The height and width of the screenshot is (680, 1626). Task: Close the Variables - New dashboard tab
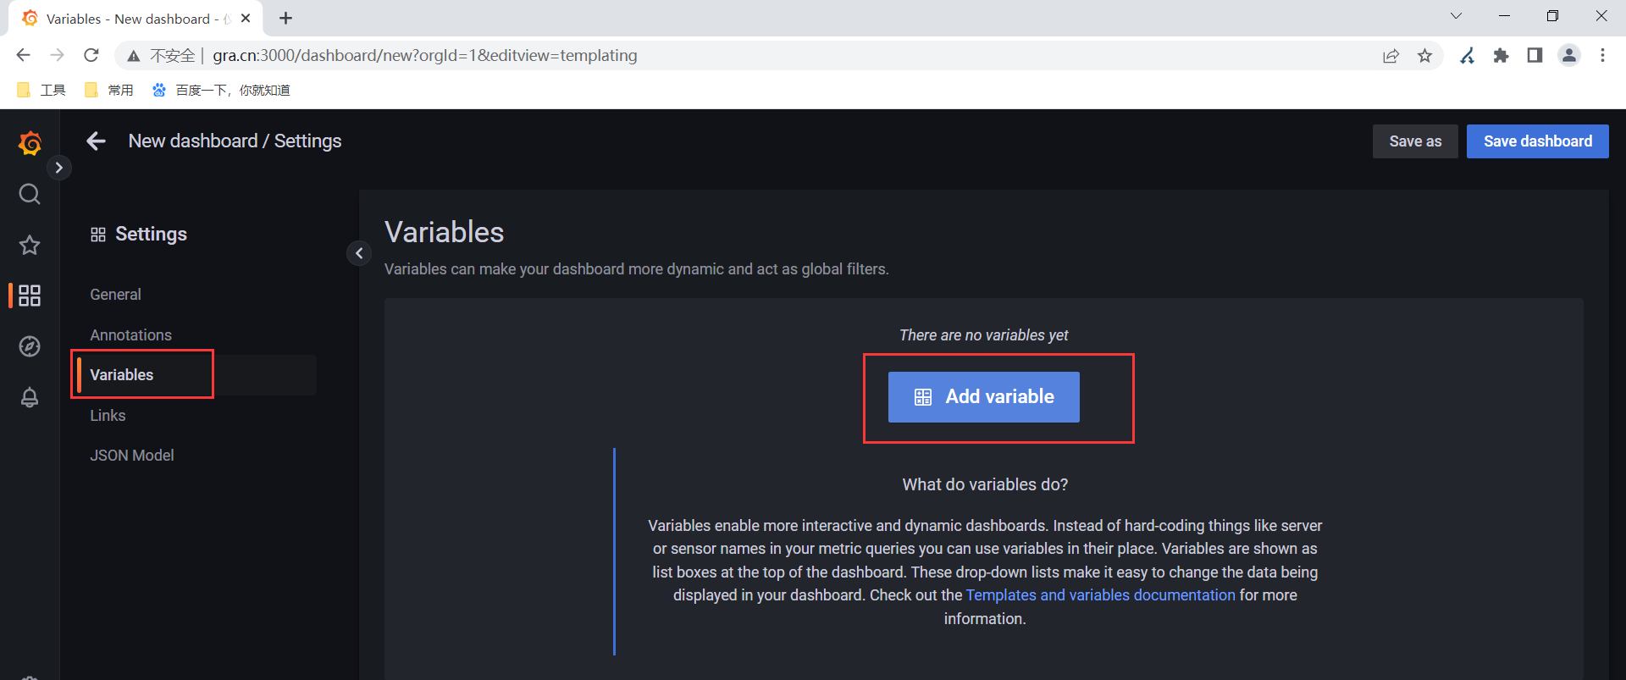[246, 18]
